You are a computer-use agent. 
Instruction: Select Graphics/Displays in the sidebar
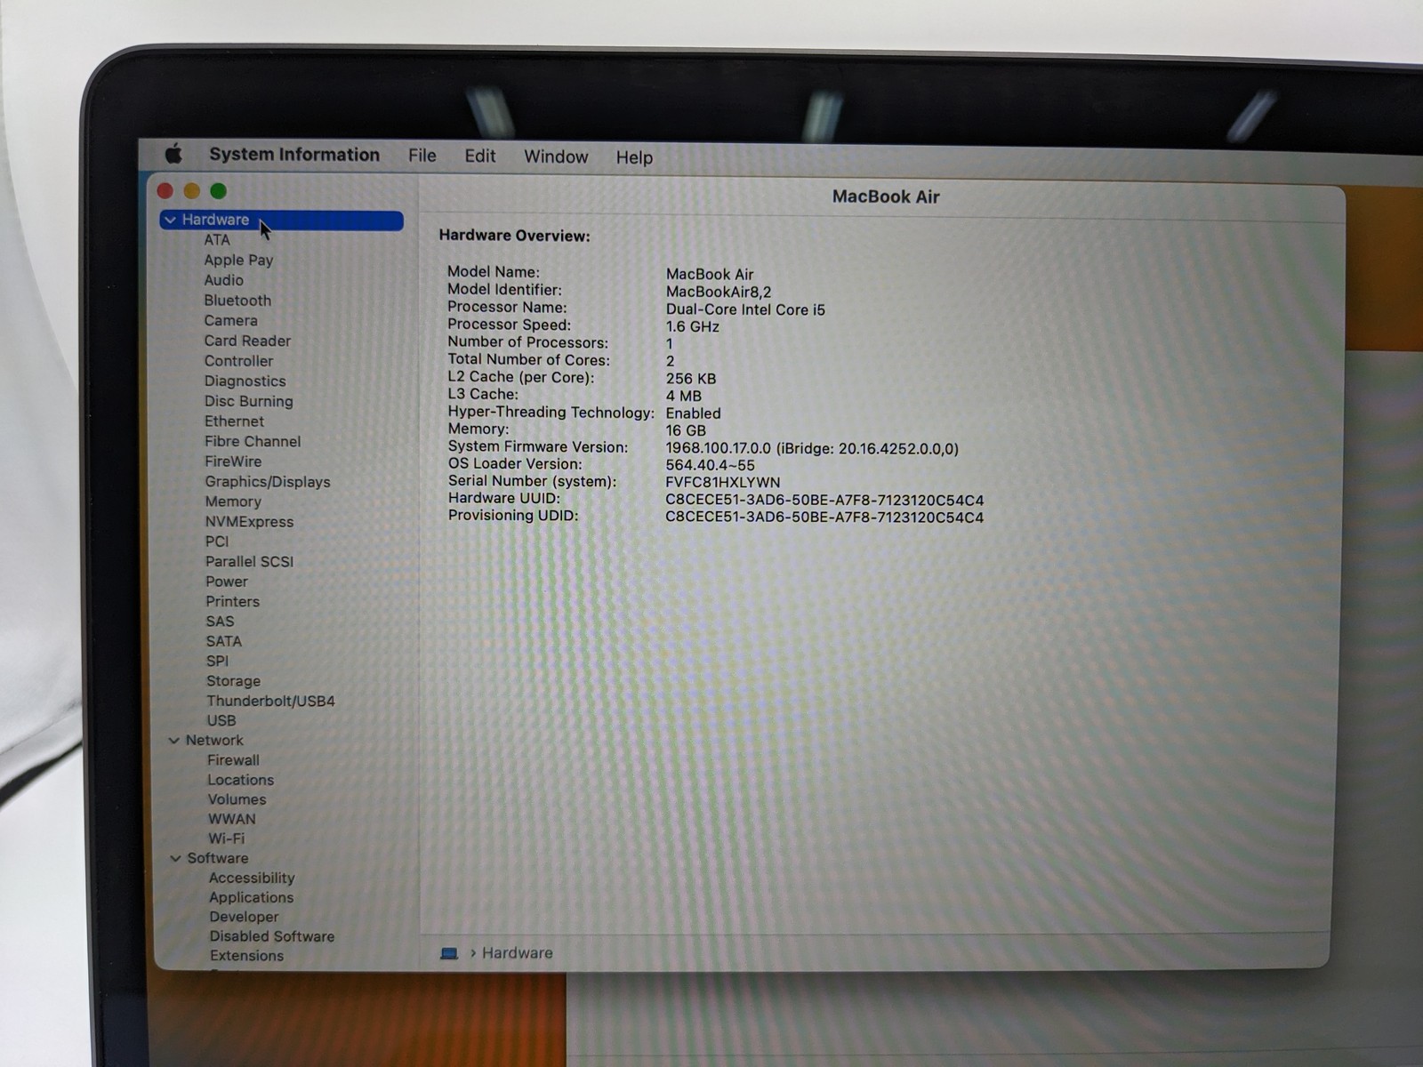(268, 482)
